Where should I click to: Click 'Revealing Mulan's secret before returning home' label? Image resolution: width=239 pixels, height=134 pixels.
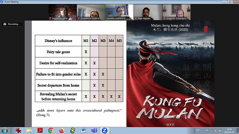click(x=58, y=97)
